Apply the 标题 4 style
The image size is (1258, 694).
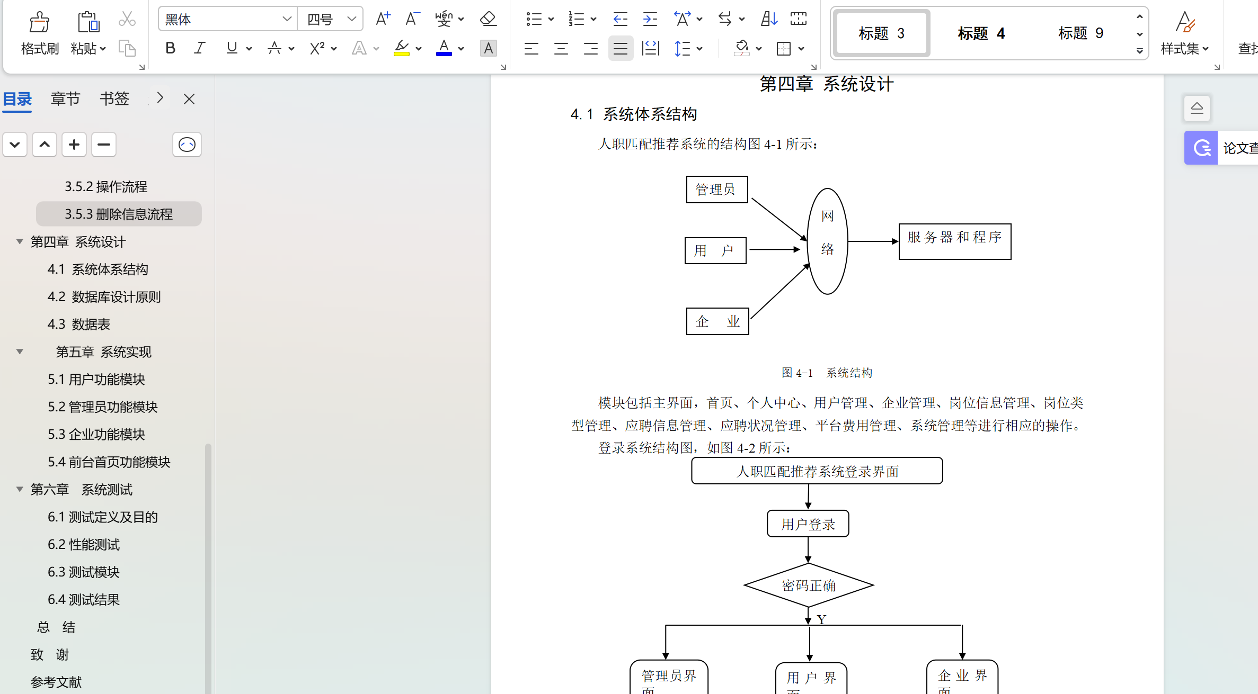point(981,33)
